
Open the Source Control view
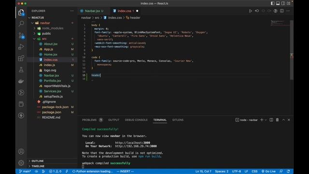point(21,35)
